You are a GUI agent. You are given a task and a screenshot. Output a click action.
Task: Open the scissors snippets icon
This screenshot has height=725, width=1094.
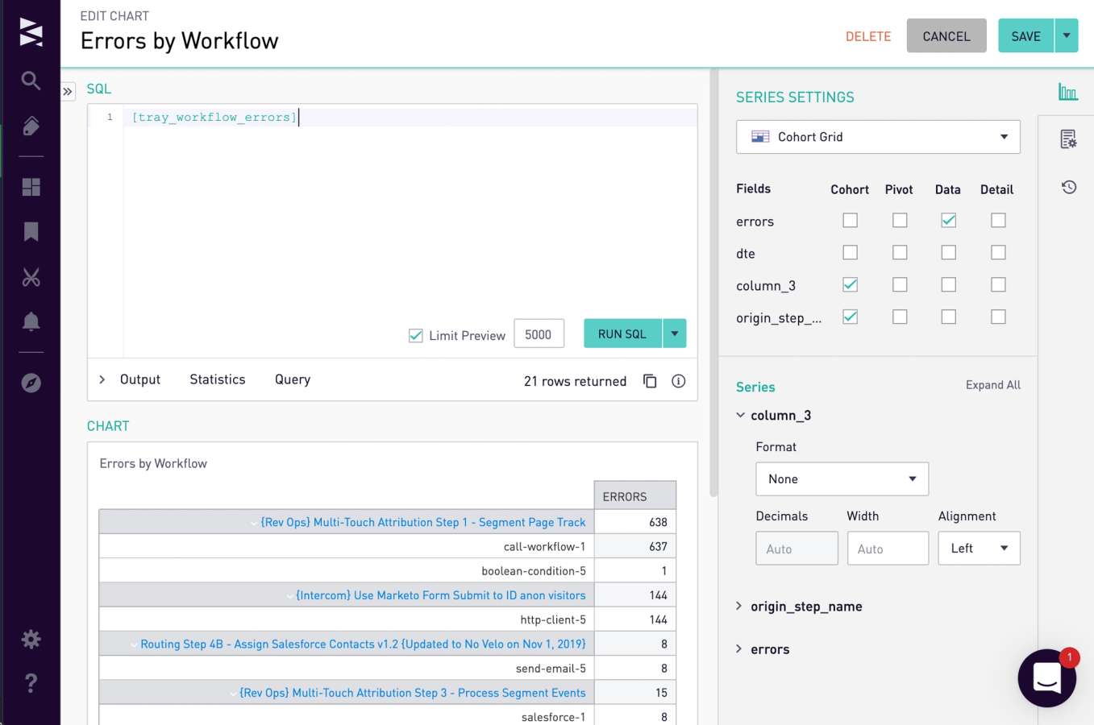[31, 277]
